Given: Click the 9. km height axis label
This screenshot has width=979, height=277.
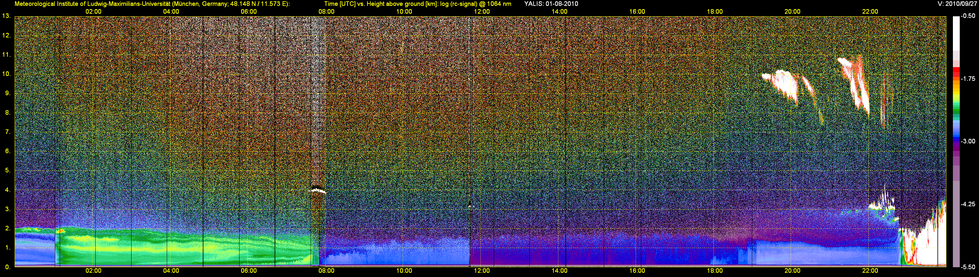Looking at the screenshot, I should 8,93.
